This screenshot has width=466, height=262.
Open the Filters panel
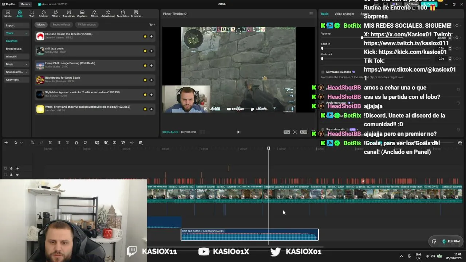(94, 14)
